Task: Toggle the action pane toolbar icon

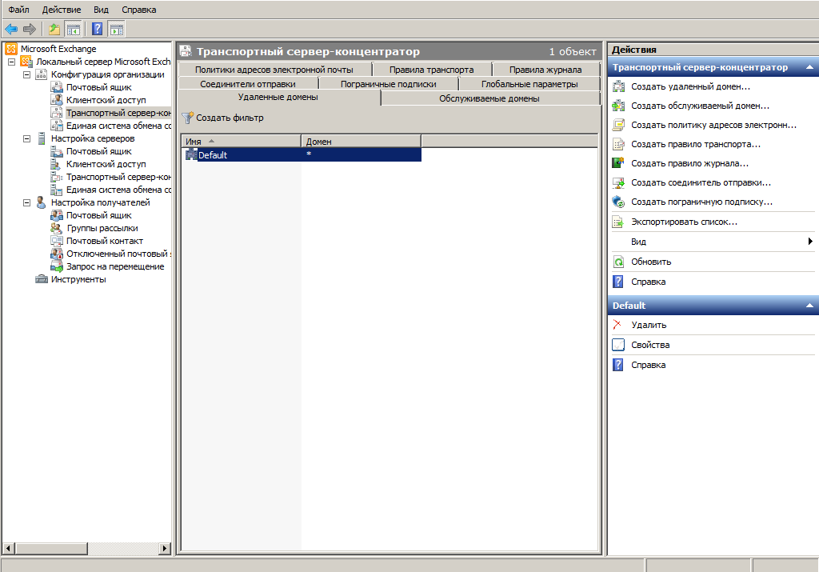Action: [117, 30]
